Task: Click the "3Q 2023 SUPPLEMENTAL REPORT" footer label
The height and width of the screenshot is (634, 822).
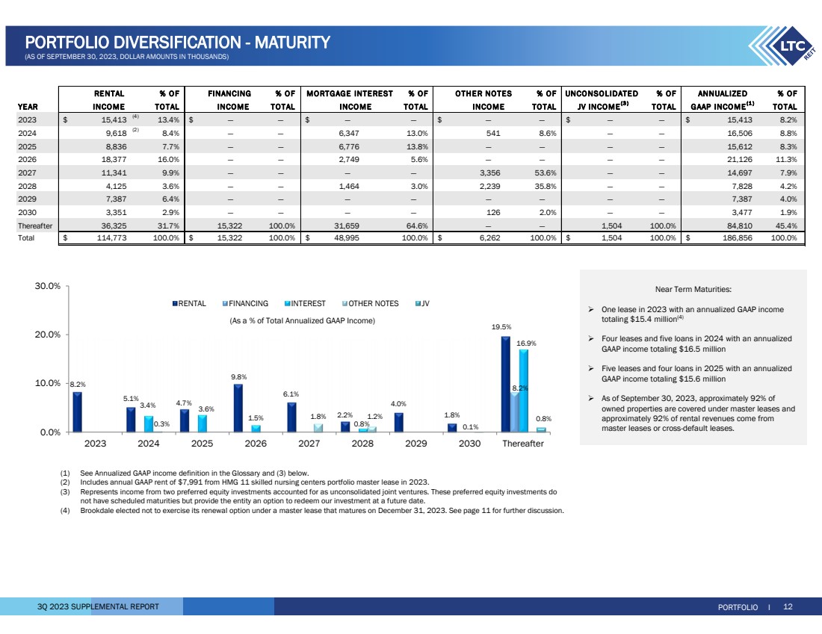Action: point(98,606)
